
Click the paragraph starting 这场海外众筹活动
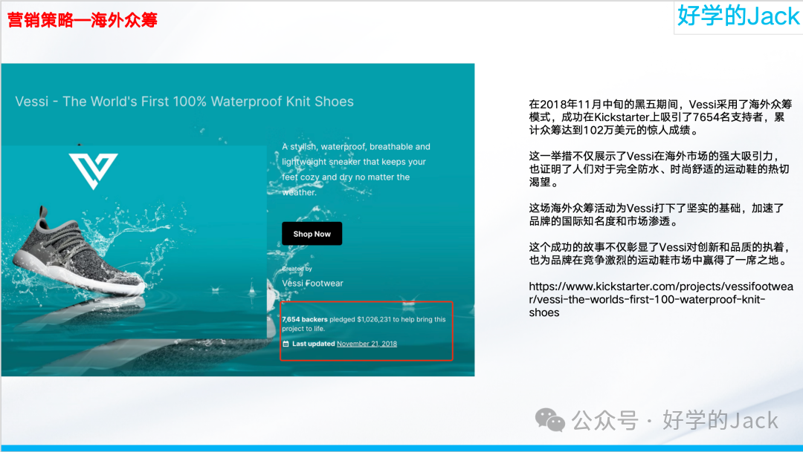point(657,214)
